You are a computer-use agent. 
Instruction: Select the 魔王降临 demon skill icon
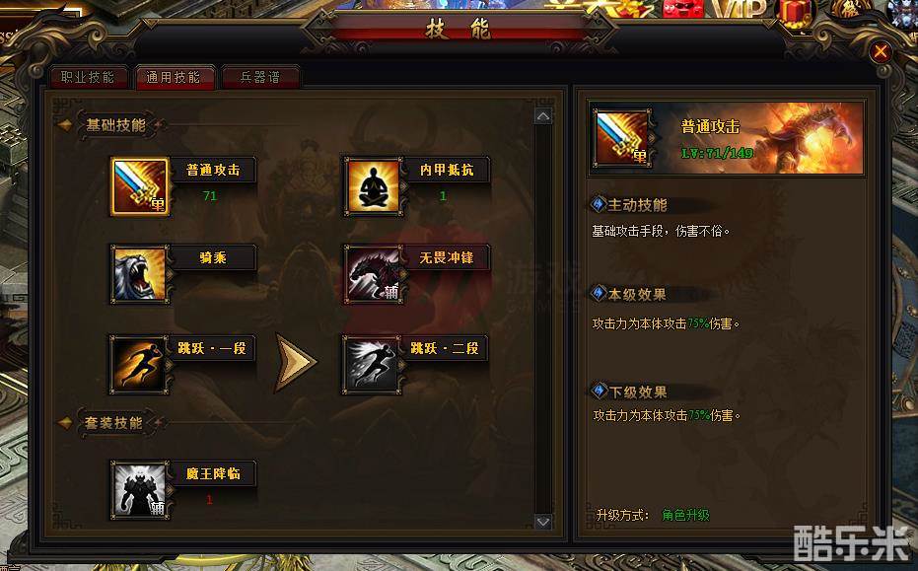coord(140,490)
